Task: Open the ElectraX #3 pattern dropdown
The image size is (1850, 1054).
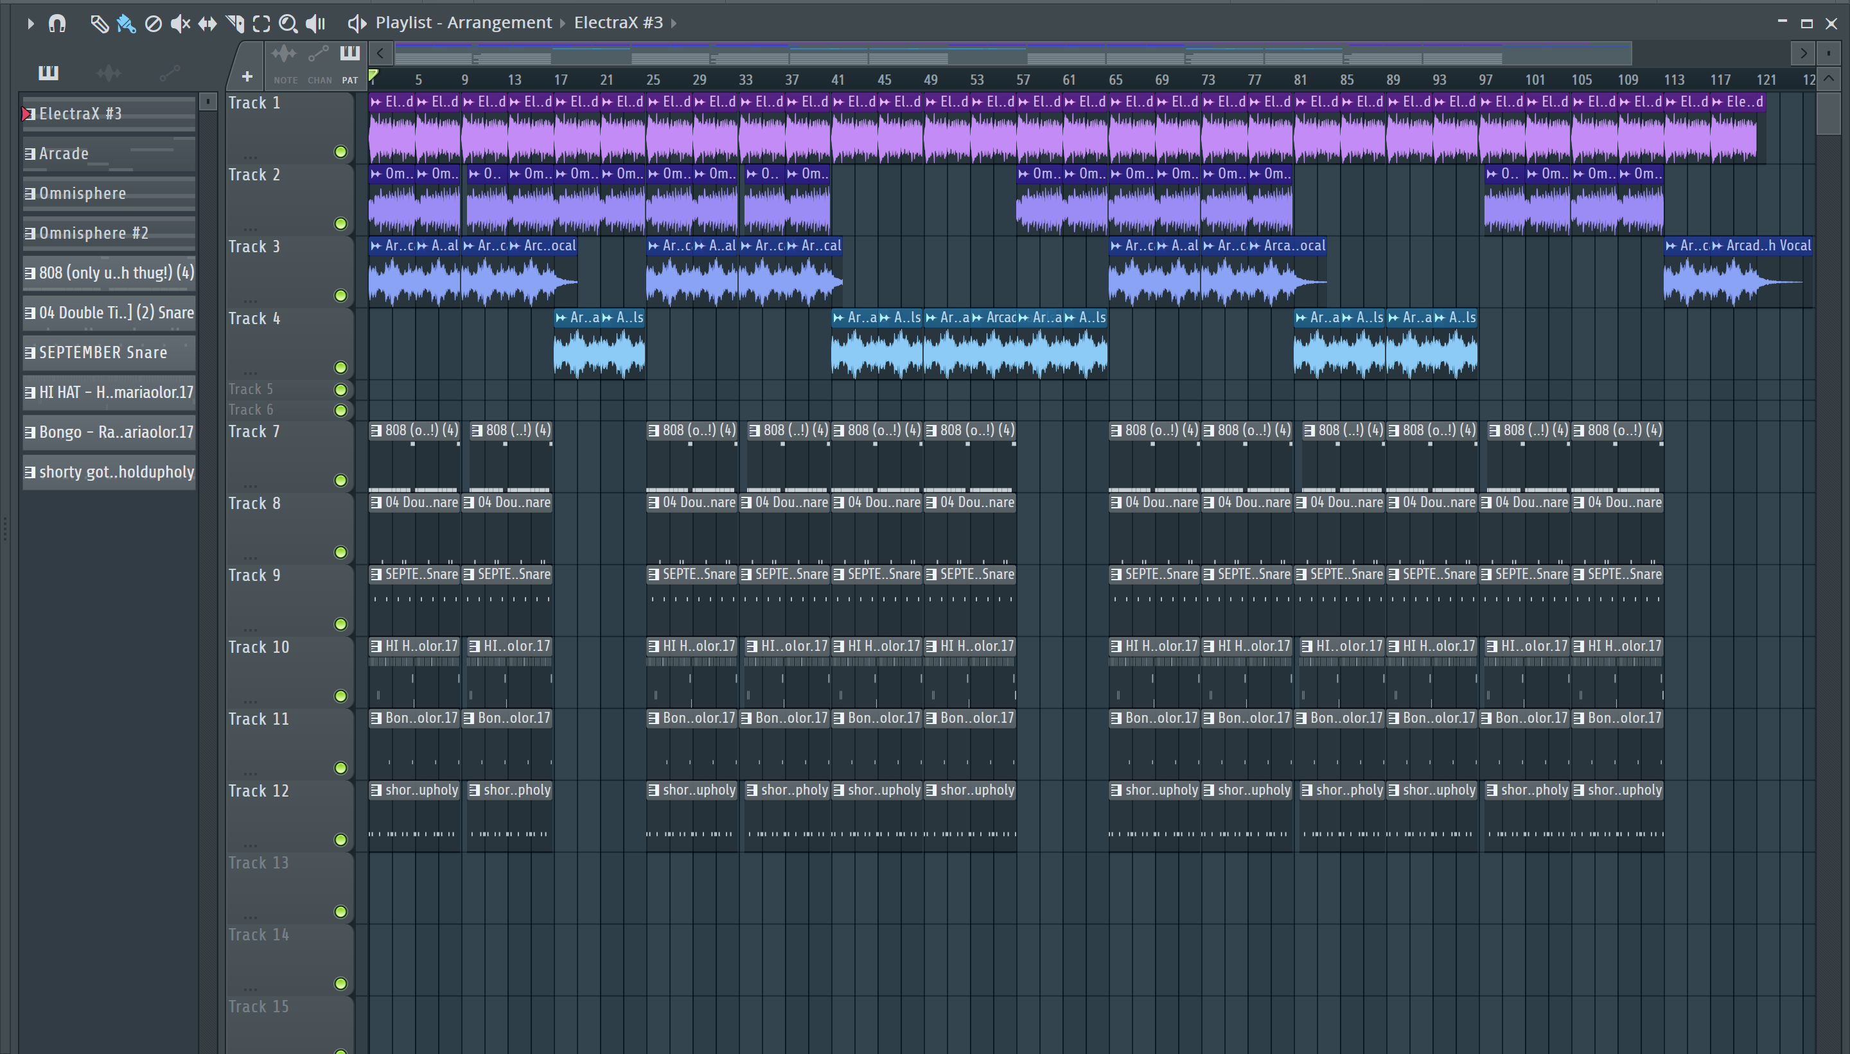Action: click(x=619, y=22)
